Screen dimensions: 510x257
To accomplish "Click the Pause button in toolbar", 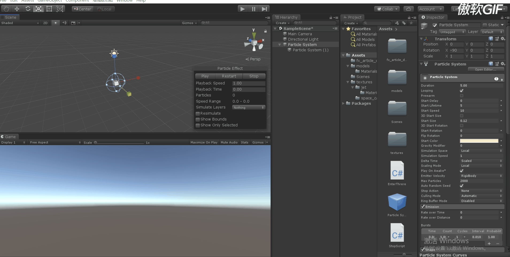I will (x=253, y=9).
